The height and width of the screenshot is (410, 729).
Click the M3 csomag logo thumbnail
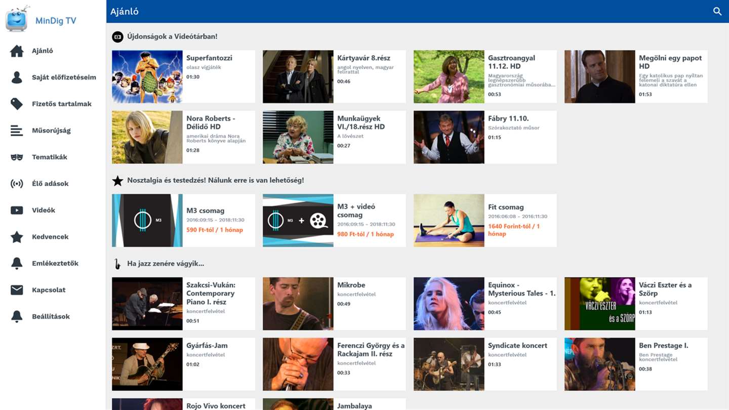pos(147,220)
